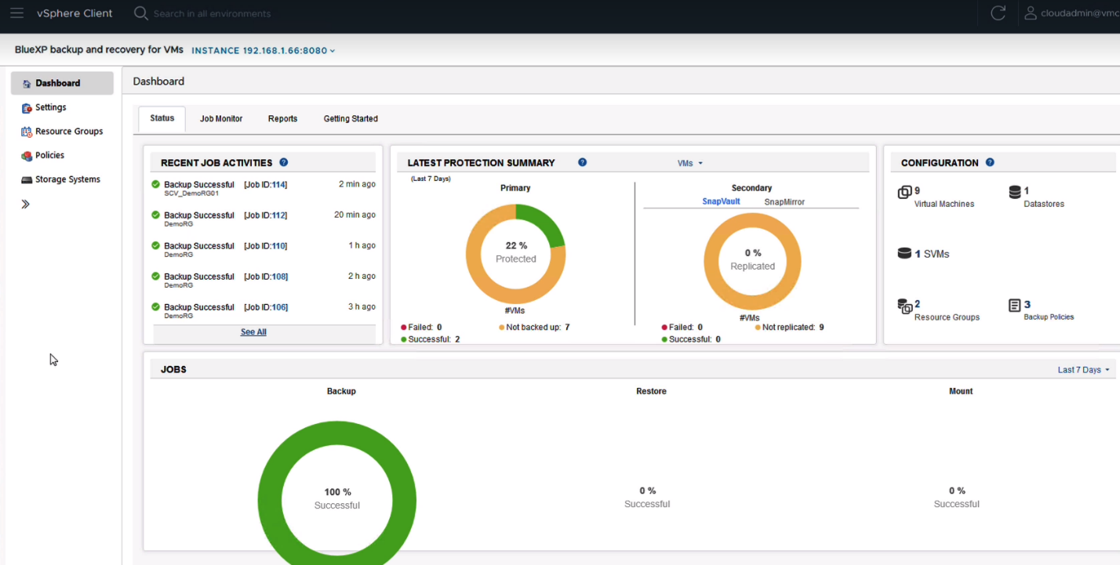Click help icon next to Configuration
Viewport: 1120px width, 565px height.
(x=990, y=162)
